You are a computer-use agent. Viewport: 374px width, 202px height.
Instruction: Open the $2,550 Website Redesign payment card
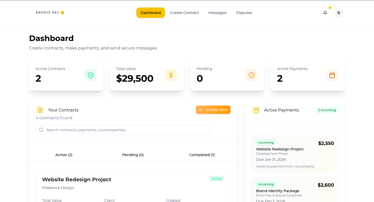pos(295,154)
